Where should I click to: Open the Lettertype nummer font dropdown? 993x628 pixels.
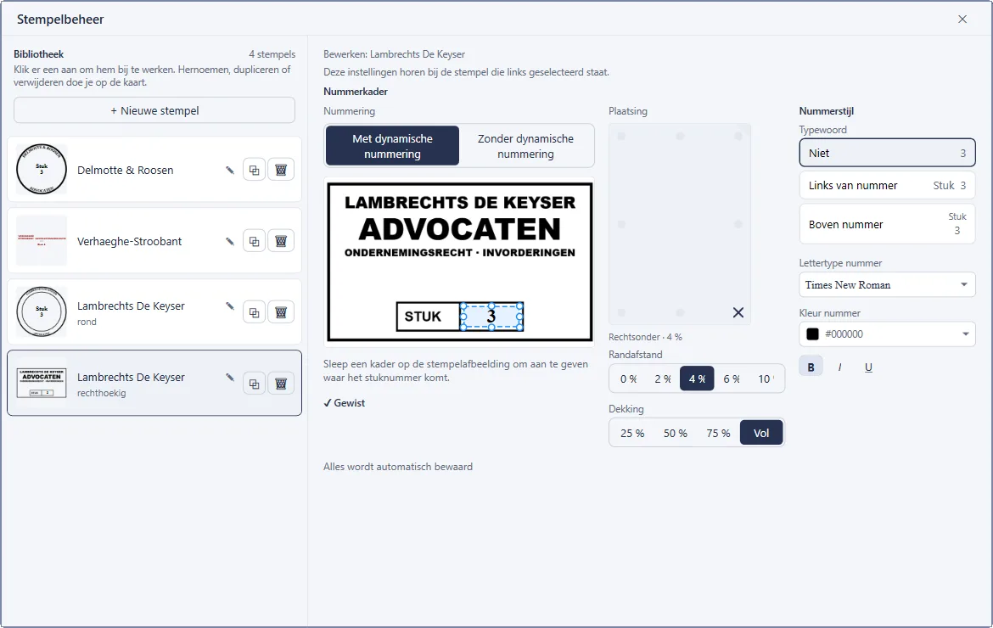[x=887, y=285]
